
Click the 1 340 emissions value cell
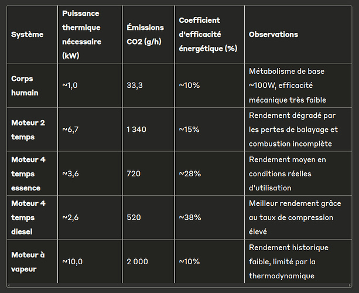pyautogui.click(x=136, y=130)
